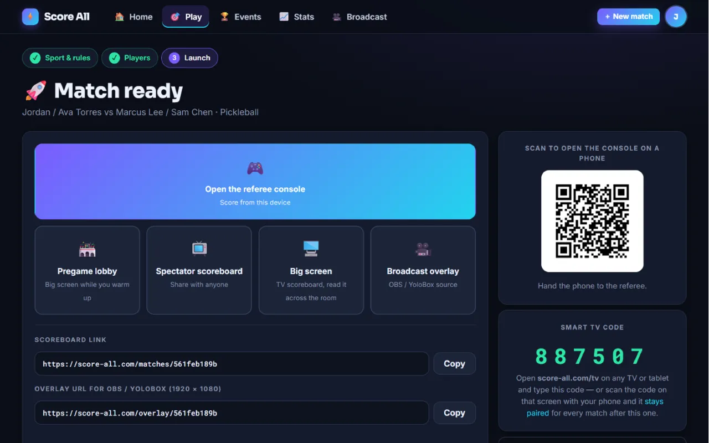Switch to the Stats nav item
709x443 pixels.
pos(296,17)
